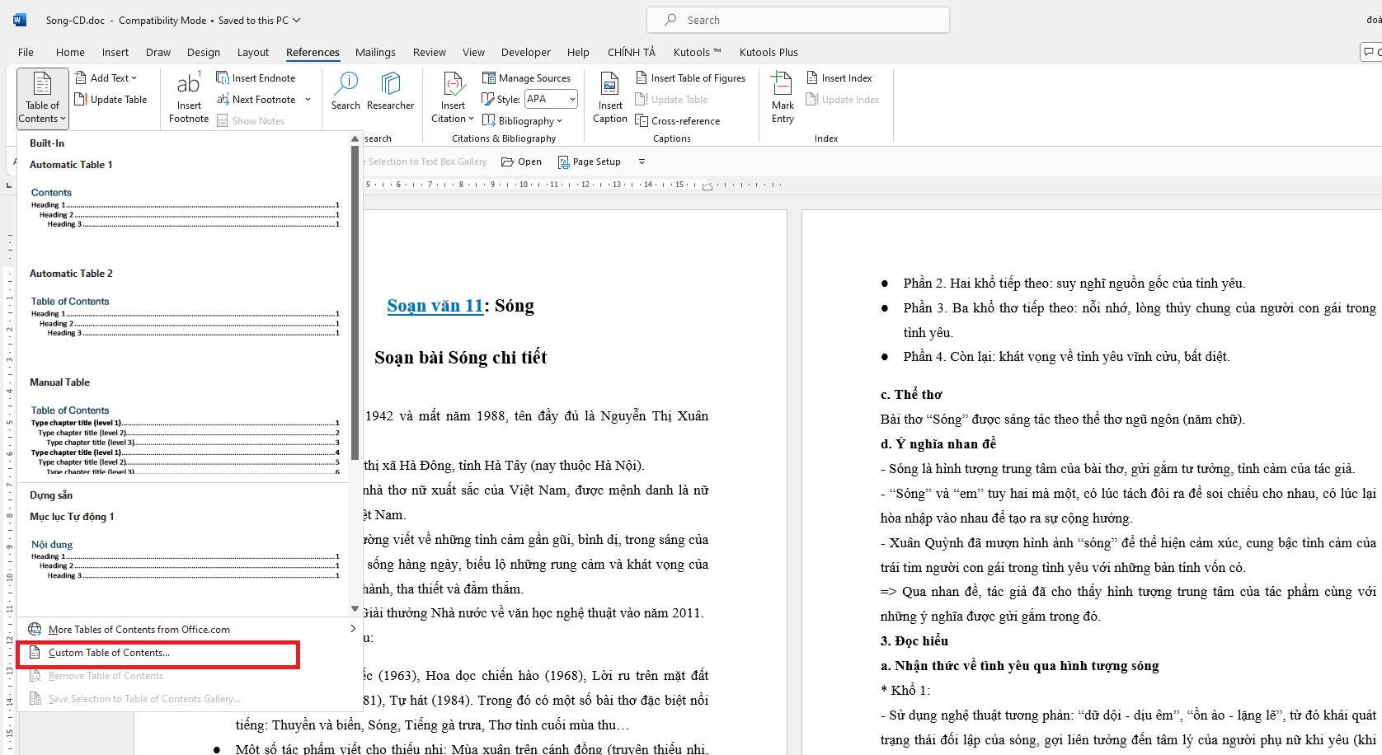This screenshot has height=755, width=1382.
Task: Select the Automatic Table 1 preview
Action: click(185, 209)
